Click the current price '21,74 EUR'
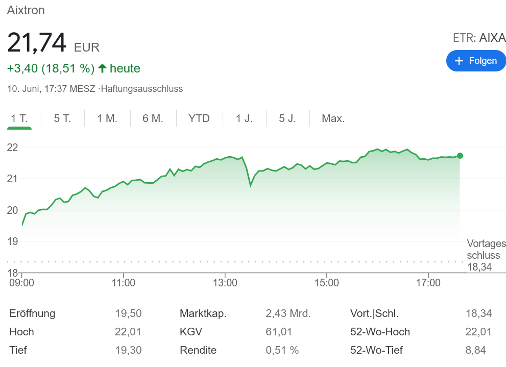The width and height of the screenshot is (506, 367). 51,43
